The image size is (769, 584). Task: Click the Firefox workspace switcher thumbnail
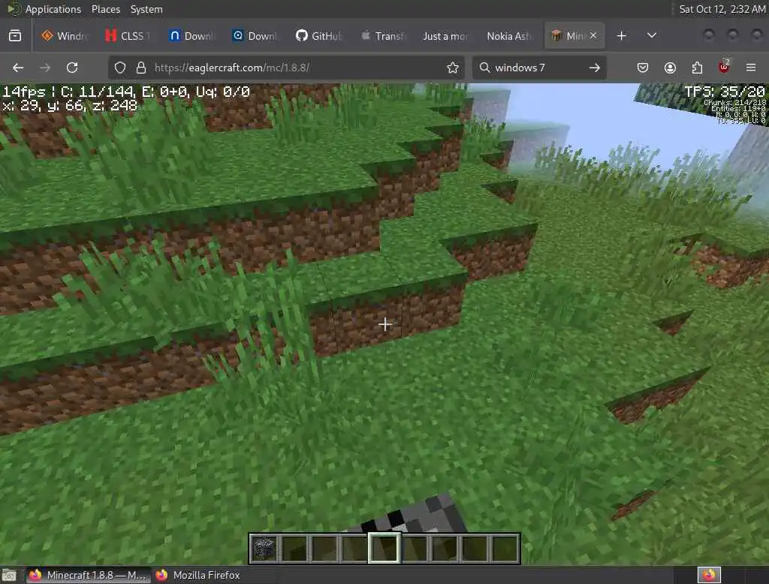click(x=709, y=575)
